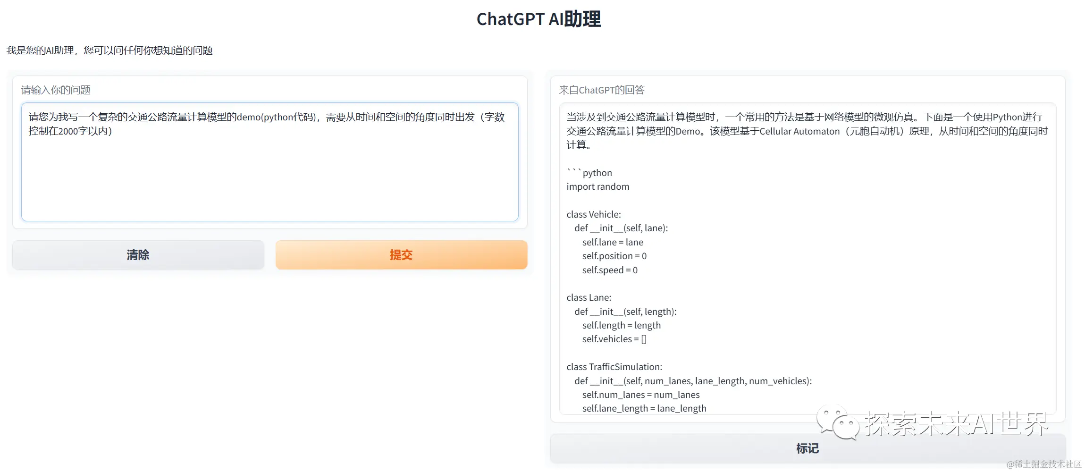Click the 来自ChatGPT的回答 panel label
1085x472 pixels.
pos(602,90)
